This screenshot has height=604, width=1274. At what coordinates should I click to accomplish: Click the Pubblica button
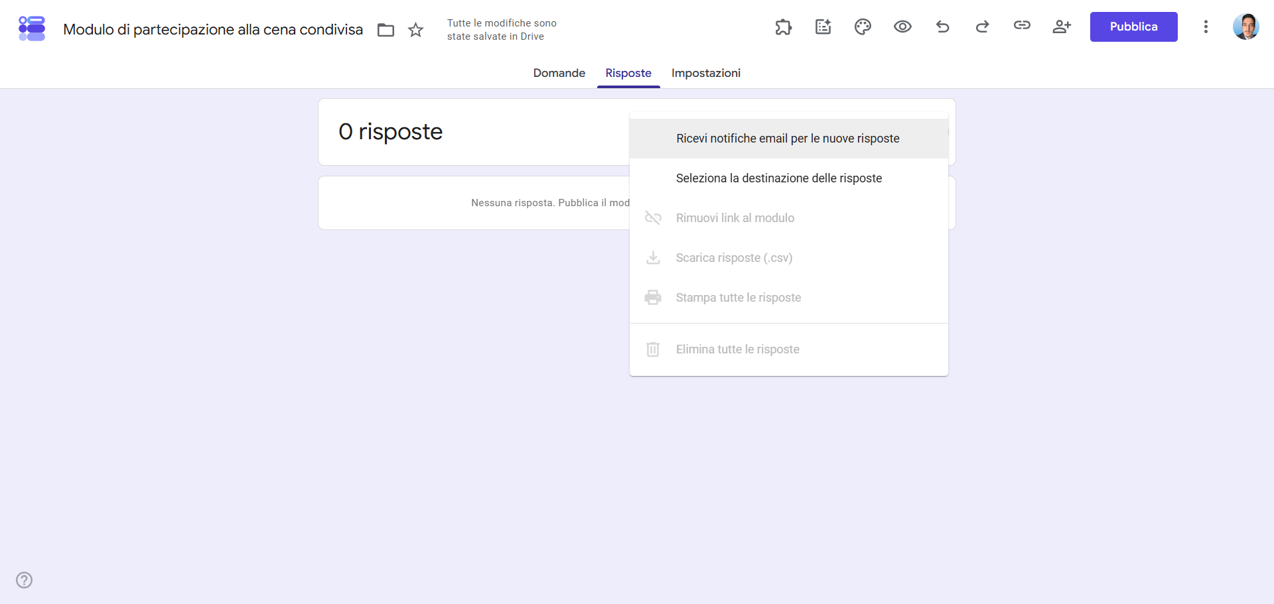(x=1133, y=27)
